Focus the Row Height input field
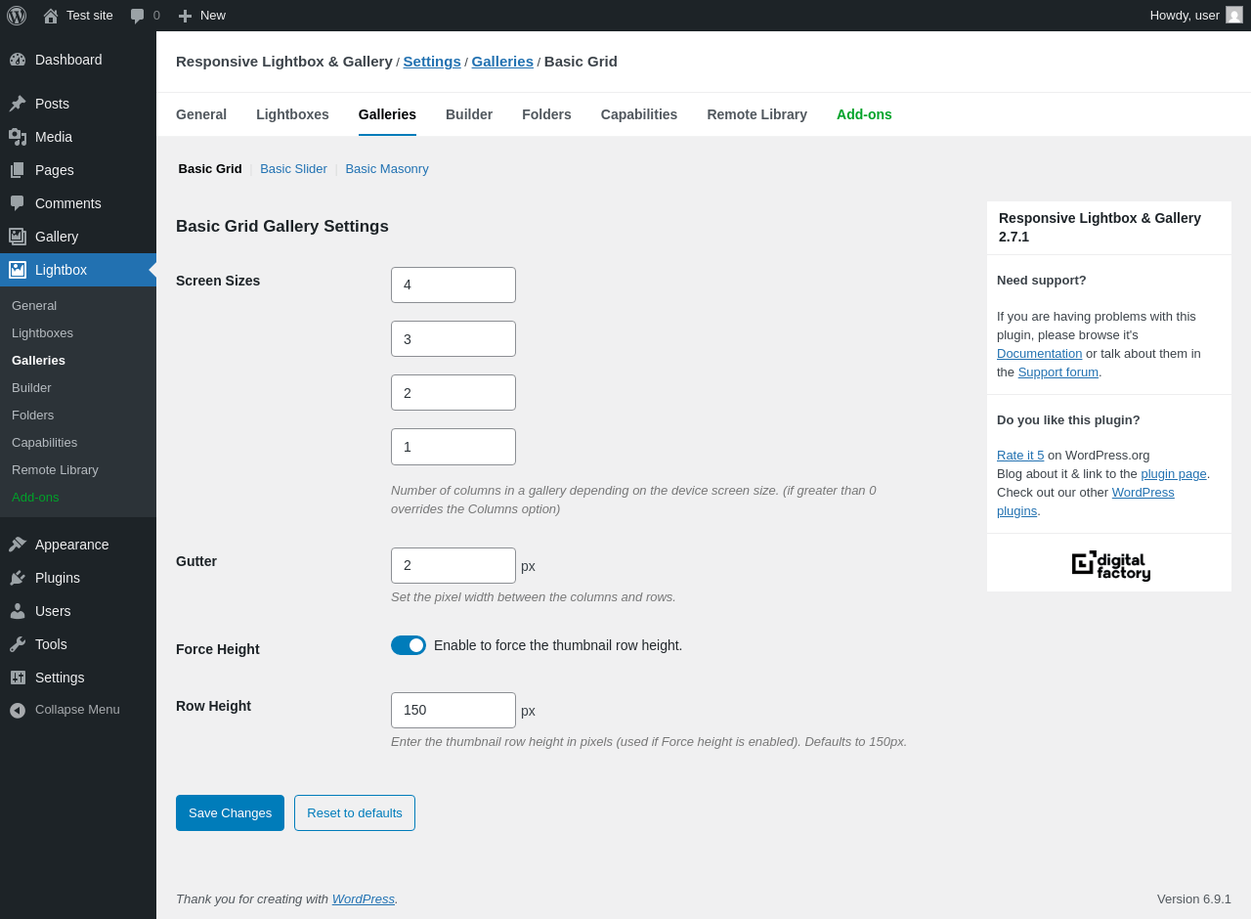Image resolution: width=1251 pixels, height=919 pixels. [x=453, y=710]
